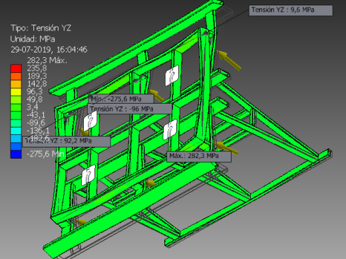Click the 'Unidad: MPa' text

pyautogui.click(x=33, y=39)
